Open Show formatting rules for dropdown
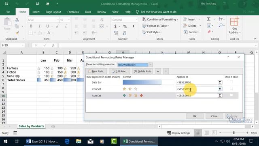This screenshot has width=259, height=146. tap(150, 65)
